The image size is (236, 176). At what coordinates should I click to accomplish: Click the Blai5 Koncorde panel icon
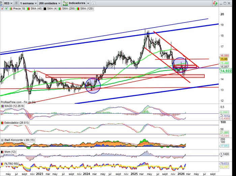pos(2,140)
